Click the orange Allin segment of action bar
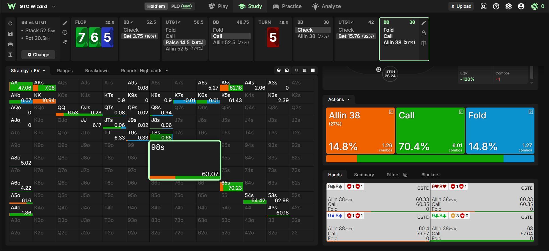The height and width of the screenshot is (251, 549). [342, 159]
